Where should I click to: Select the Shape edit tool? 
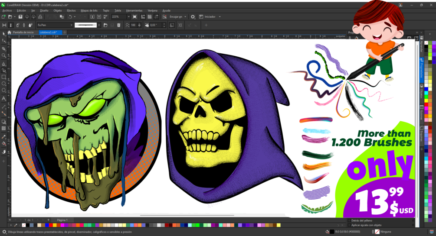click(x=3, y=41)
